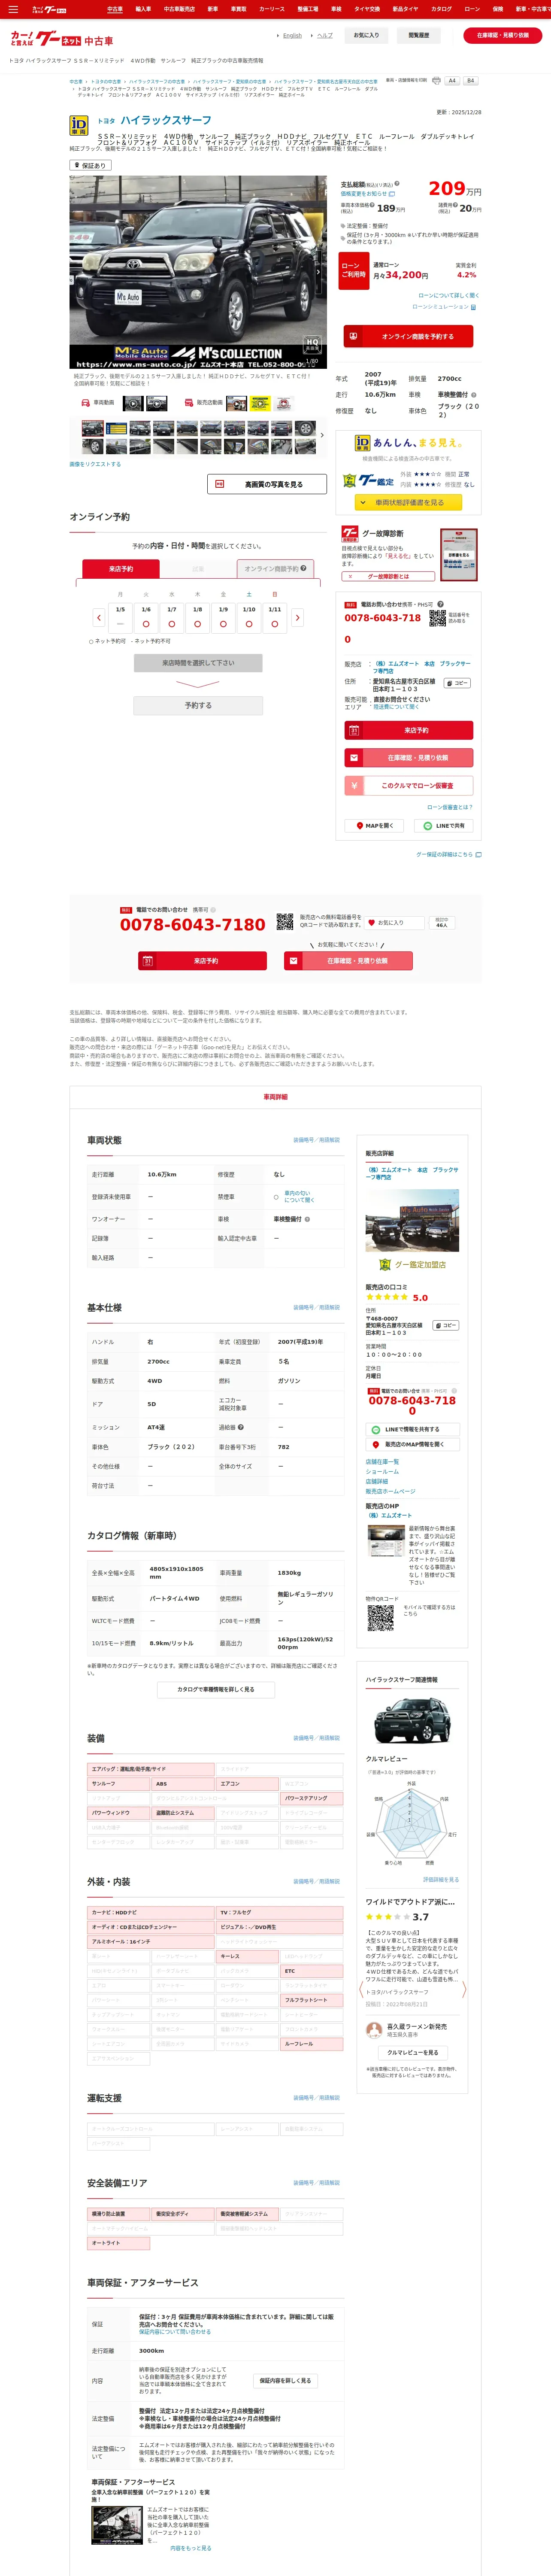551x2576 pixels.
Task: Open カーリース in top navigation
Action: tap(272, 9)
